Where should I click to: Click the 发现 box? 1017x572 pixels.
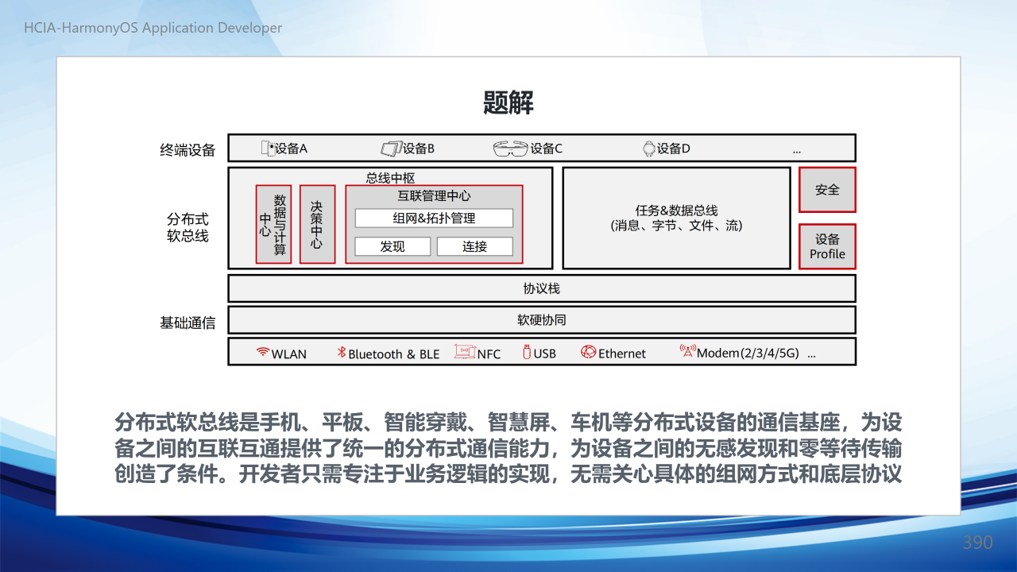click(392, 246)
